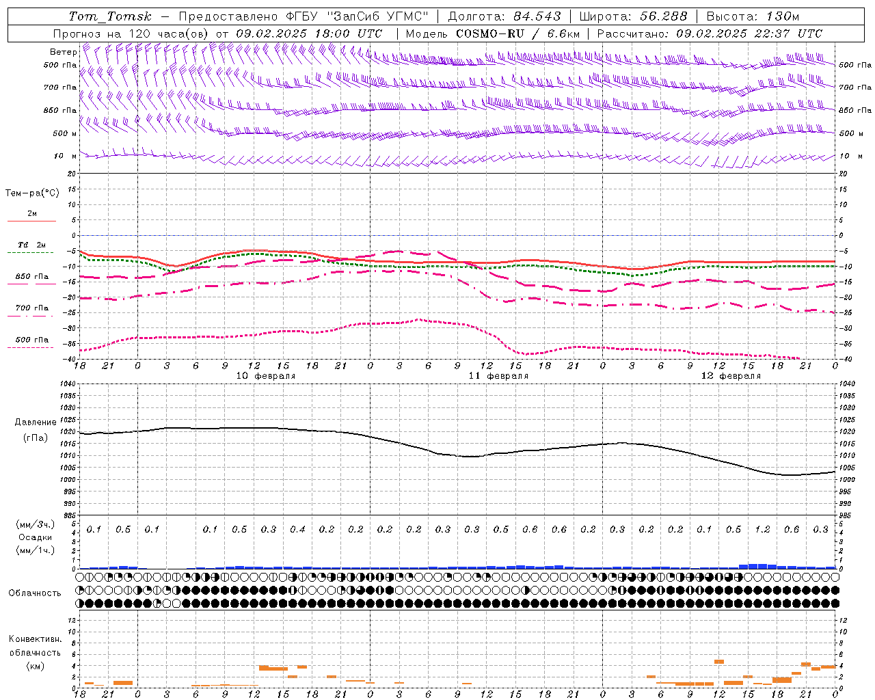Click the 10 м wind level label on the left
This screenshot has height=700, width=875.
tap(65, 156)
